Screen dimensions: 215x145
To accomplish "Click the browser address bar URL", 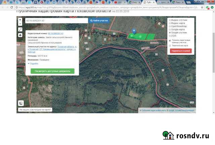I will pos(101,7).
